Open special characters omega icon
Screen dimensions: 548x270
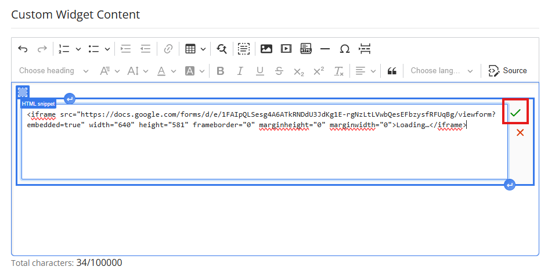click(345, 49)
